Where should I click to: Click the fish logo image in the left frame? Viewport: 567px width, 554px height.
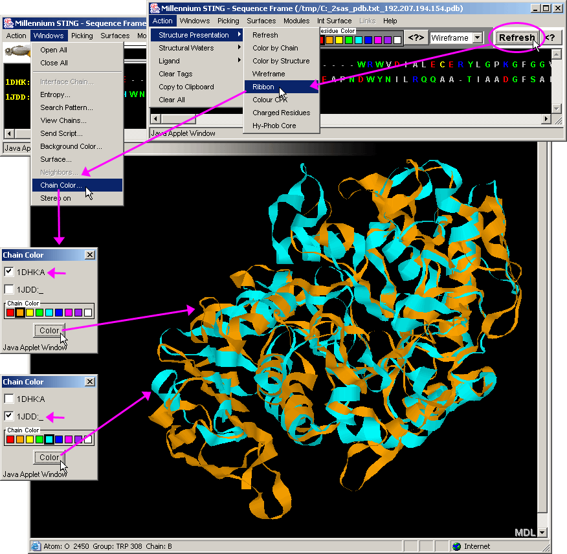click(17, 51)
